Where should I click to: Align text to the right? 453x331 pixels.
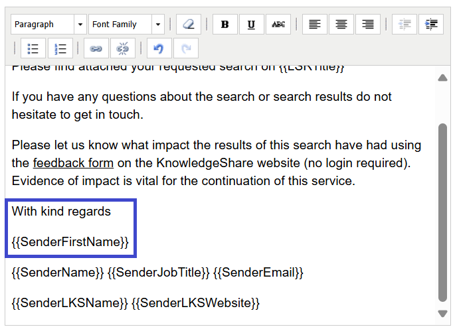[x=368, y=25]
